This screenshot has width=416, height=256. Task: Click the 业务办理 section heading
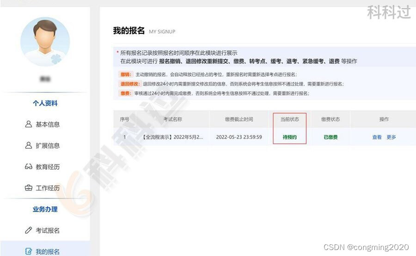click(x=45, y=209)
